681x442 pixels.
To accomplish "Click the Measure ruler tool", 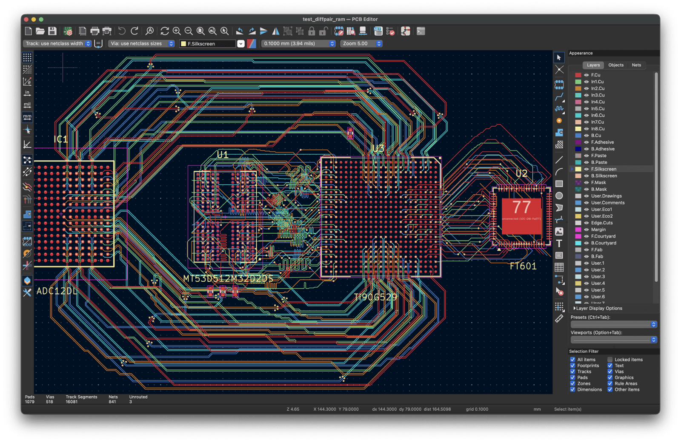I will click(x=559, y=318).
